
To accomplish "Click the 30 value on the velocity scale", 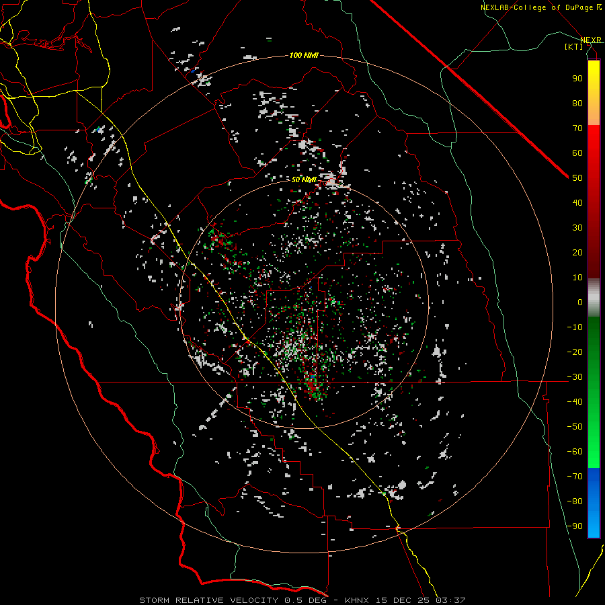I will [x=577, y=228].
